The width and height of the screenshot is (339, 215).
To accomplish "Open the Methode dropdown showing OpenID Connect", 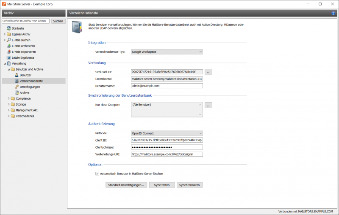I will point(167,133).
